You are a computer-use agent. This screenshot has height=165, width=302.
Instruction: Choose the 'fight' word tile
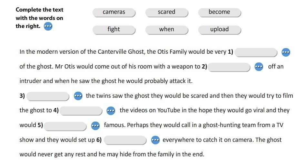114,30
